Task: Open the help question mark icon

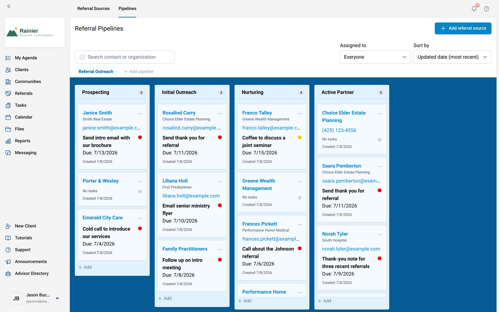Action: (487, 9)
